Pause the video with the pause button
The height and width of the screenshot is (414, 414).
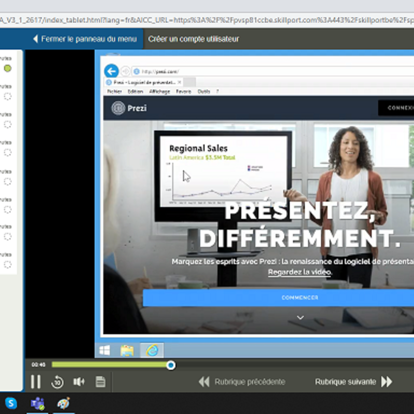(x=36, y=381)
